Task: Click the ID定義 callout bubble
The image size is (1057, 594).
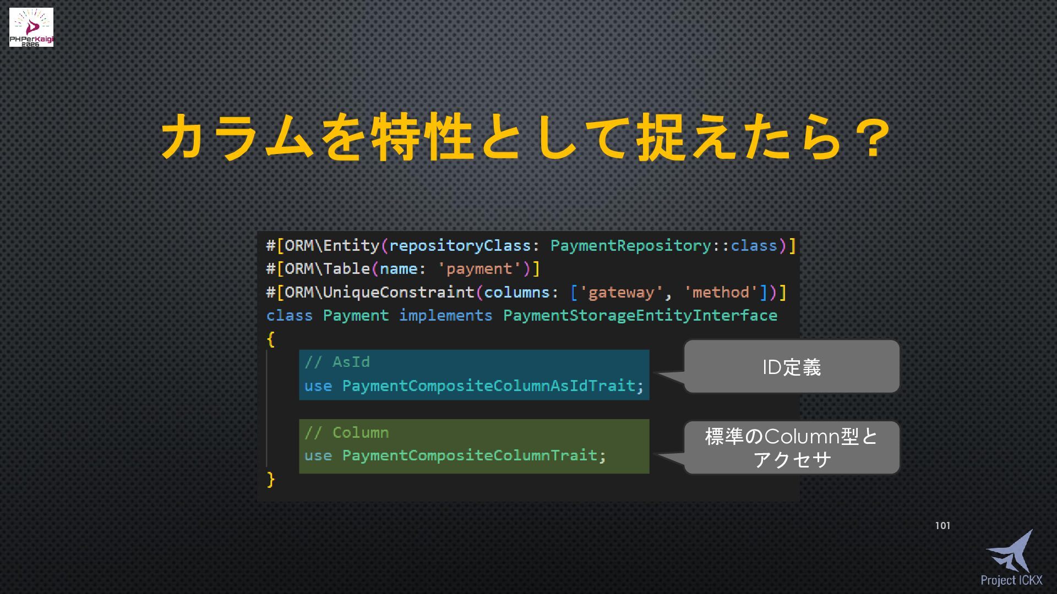Action: [x=791, y=367]
